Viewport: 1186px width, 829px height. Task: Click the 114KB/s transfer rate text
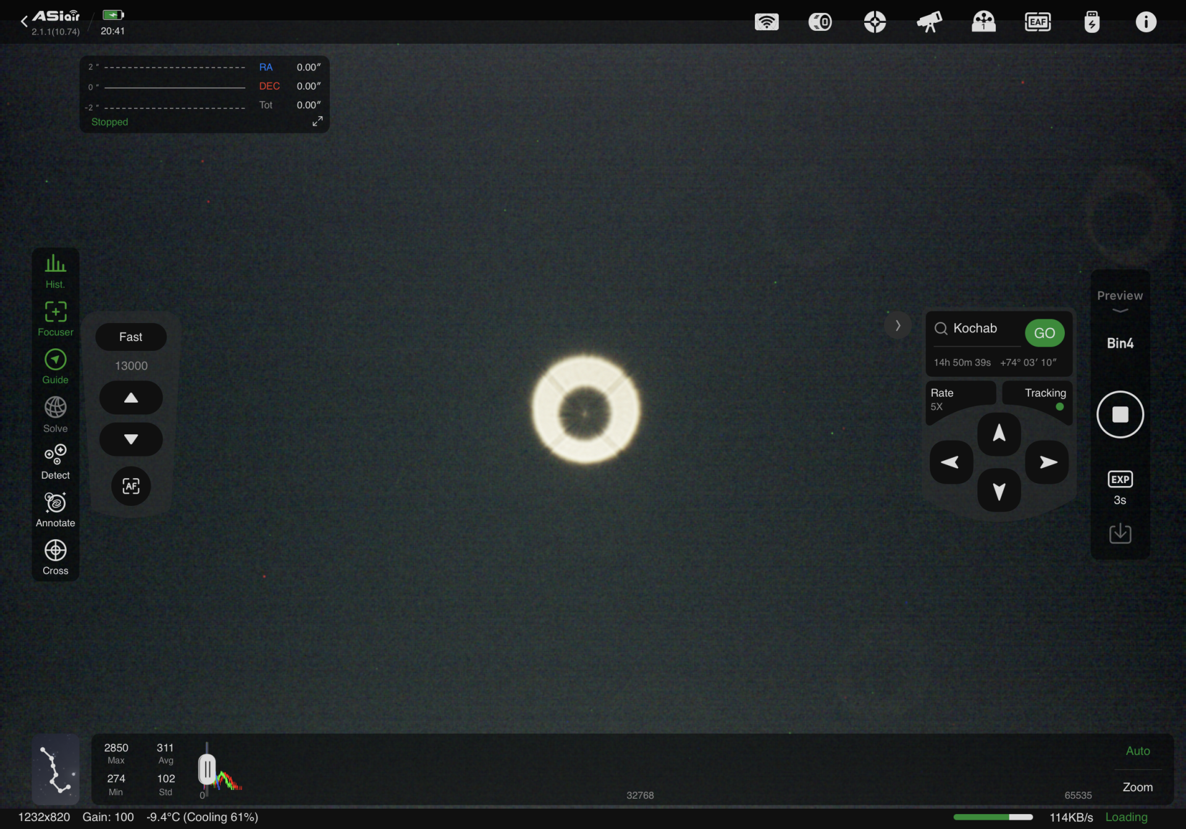pyautogui.click(x=1071, y=817)
